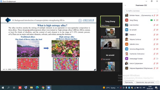160x90 pixels.
Task: Click camera icon in Bohdan Nazarchuk row
Action: point(157,15)
